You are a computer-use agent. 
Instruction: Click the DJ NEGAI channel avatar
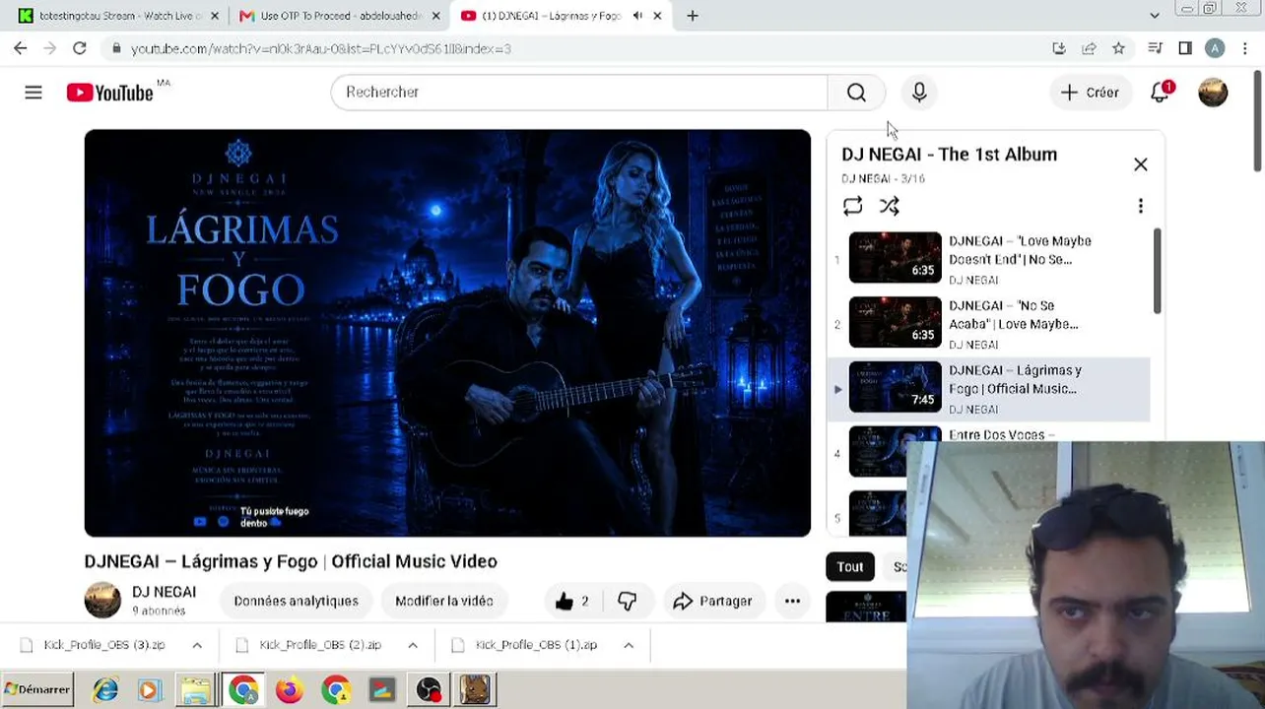[x=102, y=600]
